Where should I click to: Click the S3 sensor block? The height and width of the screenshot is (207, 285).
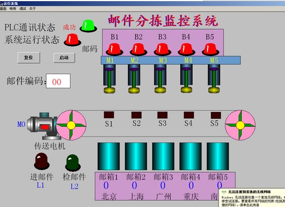163,115
